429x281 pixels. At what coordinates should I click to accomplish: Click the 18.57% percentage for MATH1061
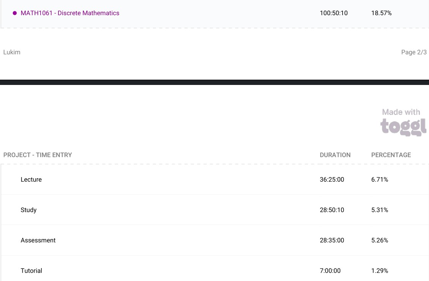381,13
